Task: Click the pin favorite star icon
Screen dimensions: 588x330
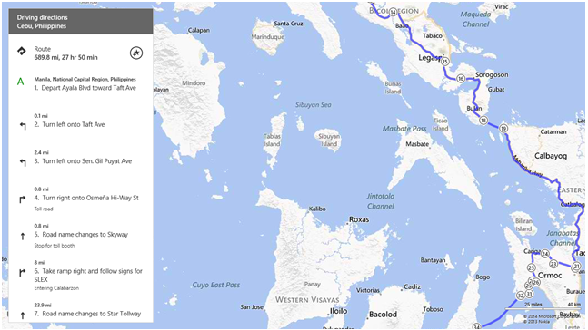Action: (x=136, y=53)
